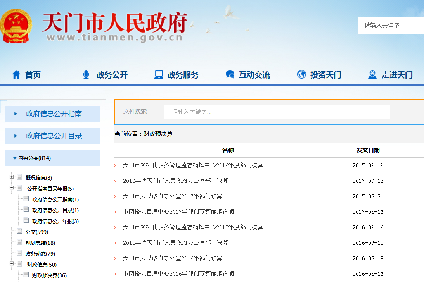This screenshot has width=424, height=282.
Task: Select 财政预决算(36) in the tree
Action: coord(49,275)
